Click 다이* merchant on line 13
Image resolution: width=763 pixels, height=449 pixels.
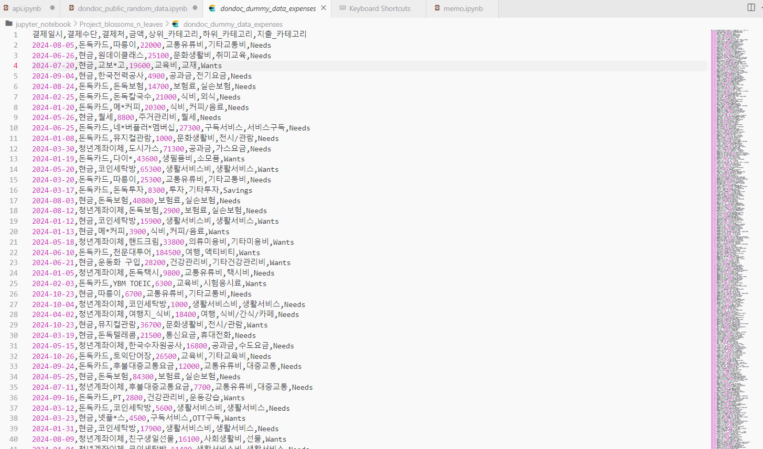(x=123, y=159)
